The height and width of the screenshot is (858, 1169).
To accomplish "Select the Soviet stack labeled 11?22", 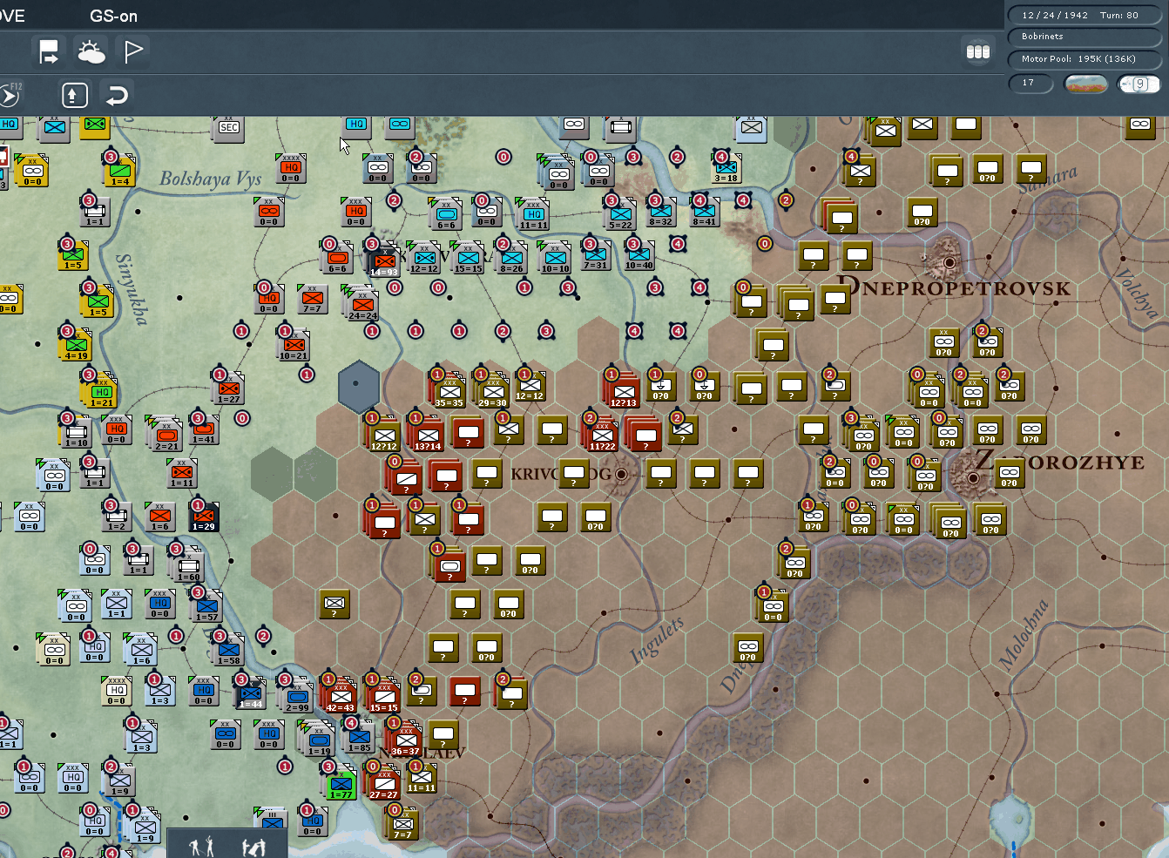I will tap(601, 436).
